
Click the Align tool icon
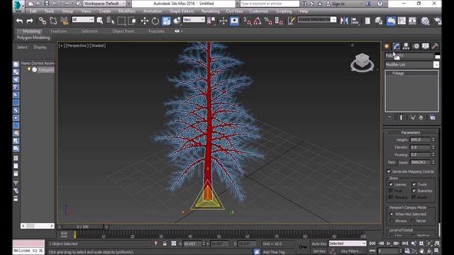tap(355, 21)
